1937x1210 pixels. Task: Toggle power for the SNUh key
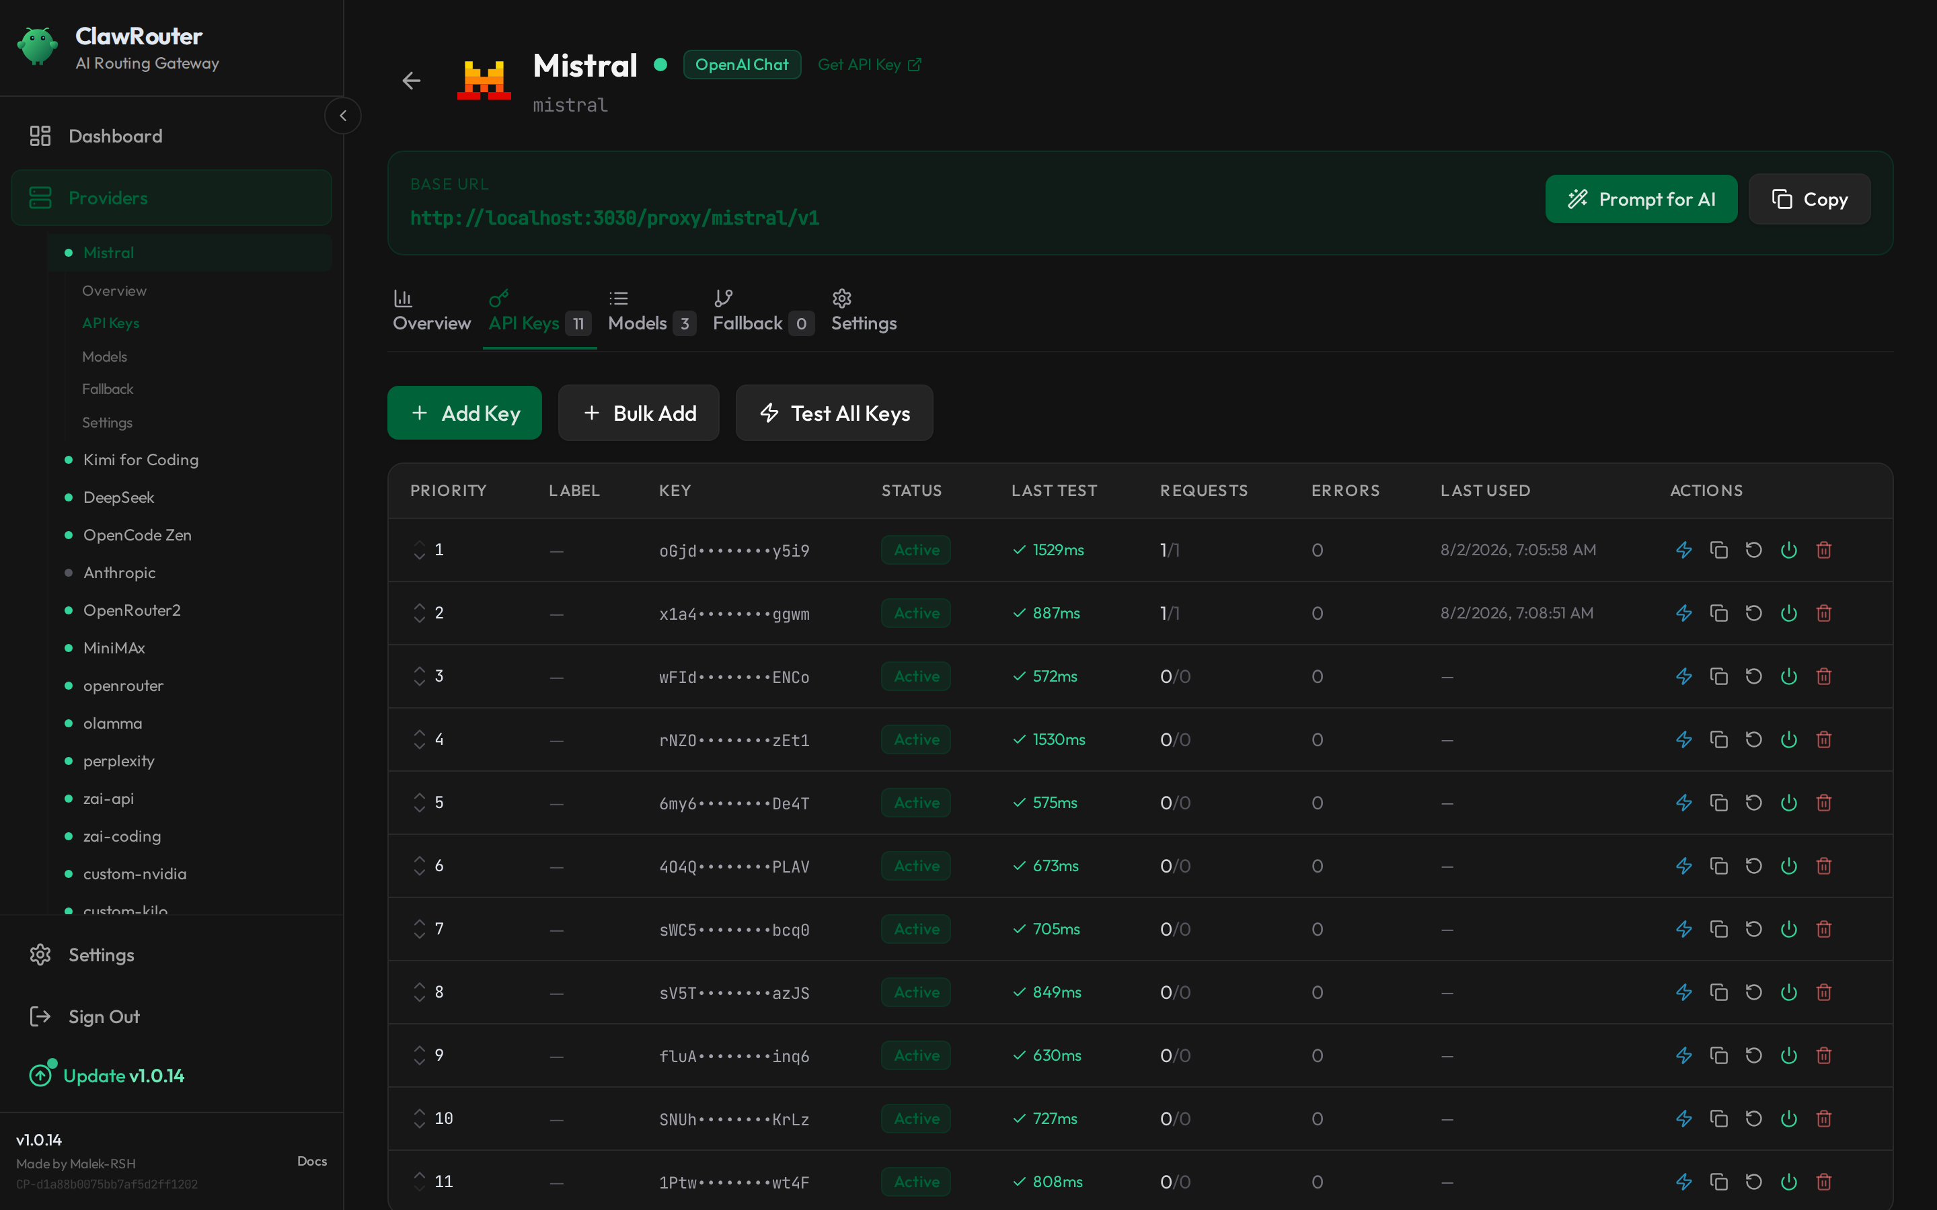[x=1789, y=1119]
